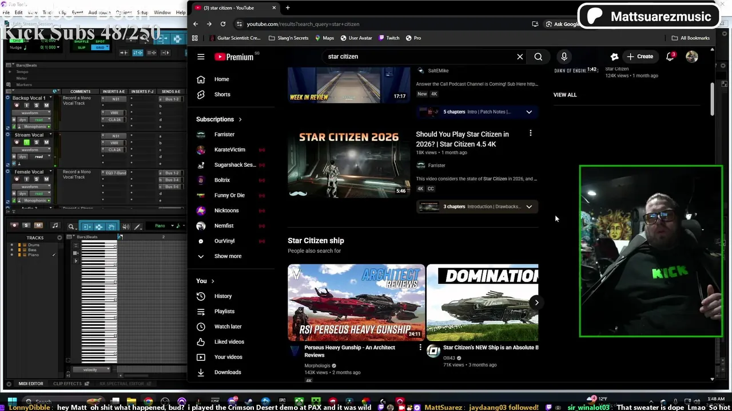Select Slip edit mode in Pro Tools
The image size is (732, 411).
(82, 47)
